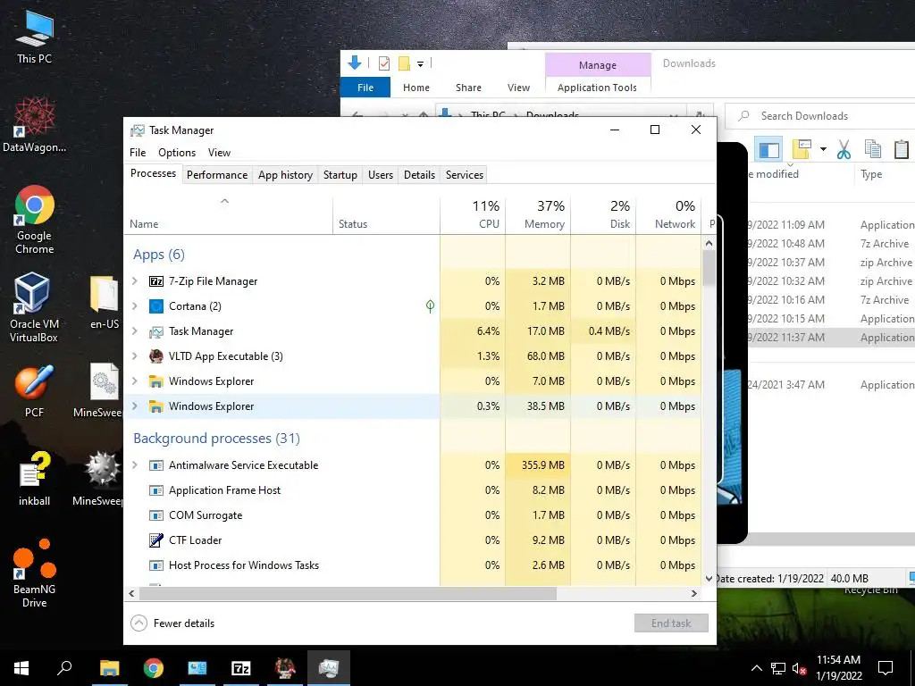
Task: Open Chrome from the taskbar
Action: 154,668
